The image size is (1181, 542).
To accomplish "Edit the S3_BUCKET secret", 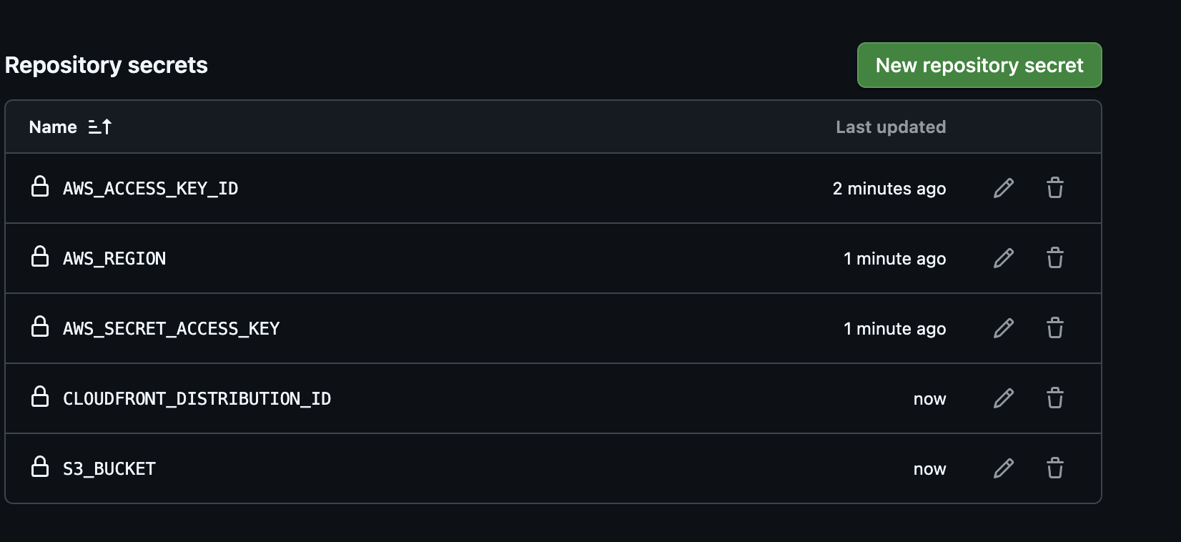I will point(1004,468).
